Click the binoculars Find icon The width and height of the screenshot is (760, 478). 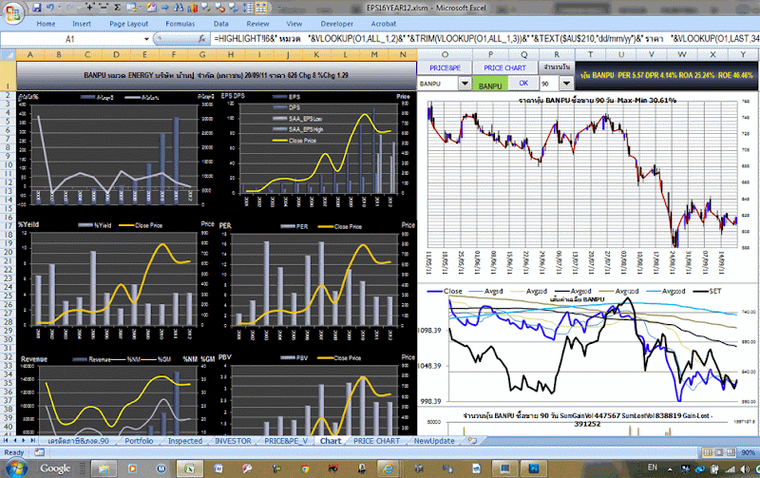[x=179, y=8]
